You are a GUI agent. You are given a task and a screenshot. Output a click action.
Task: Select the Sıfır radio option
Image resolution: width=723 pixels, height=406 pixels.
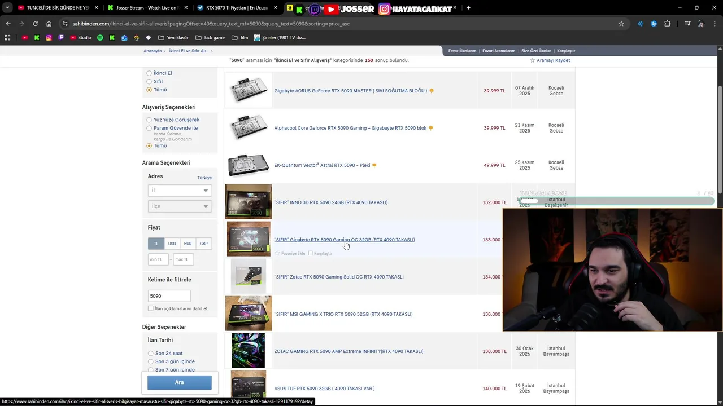tap(149, 81)
